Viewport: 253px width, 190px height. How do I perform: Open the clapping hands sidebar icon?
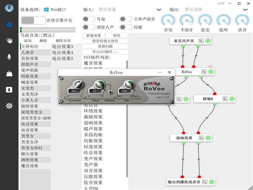click(9, 41)
